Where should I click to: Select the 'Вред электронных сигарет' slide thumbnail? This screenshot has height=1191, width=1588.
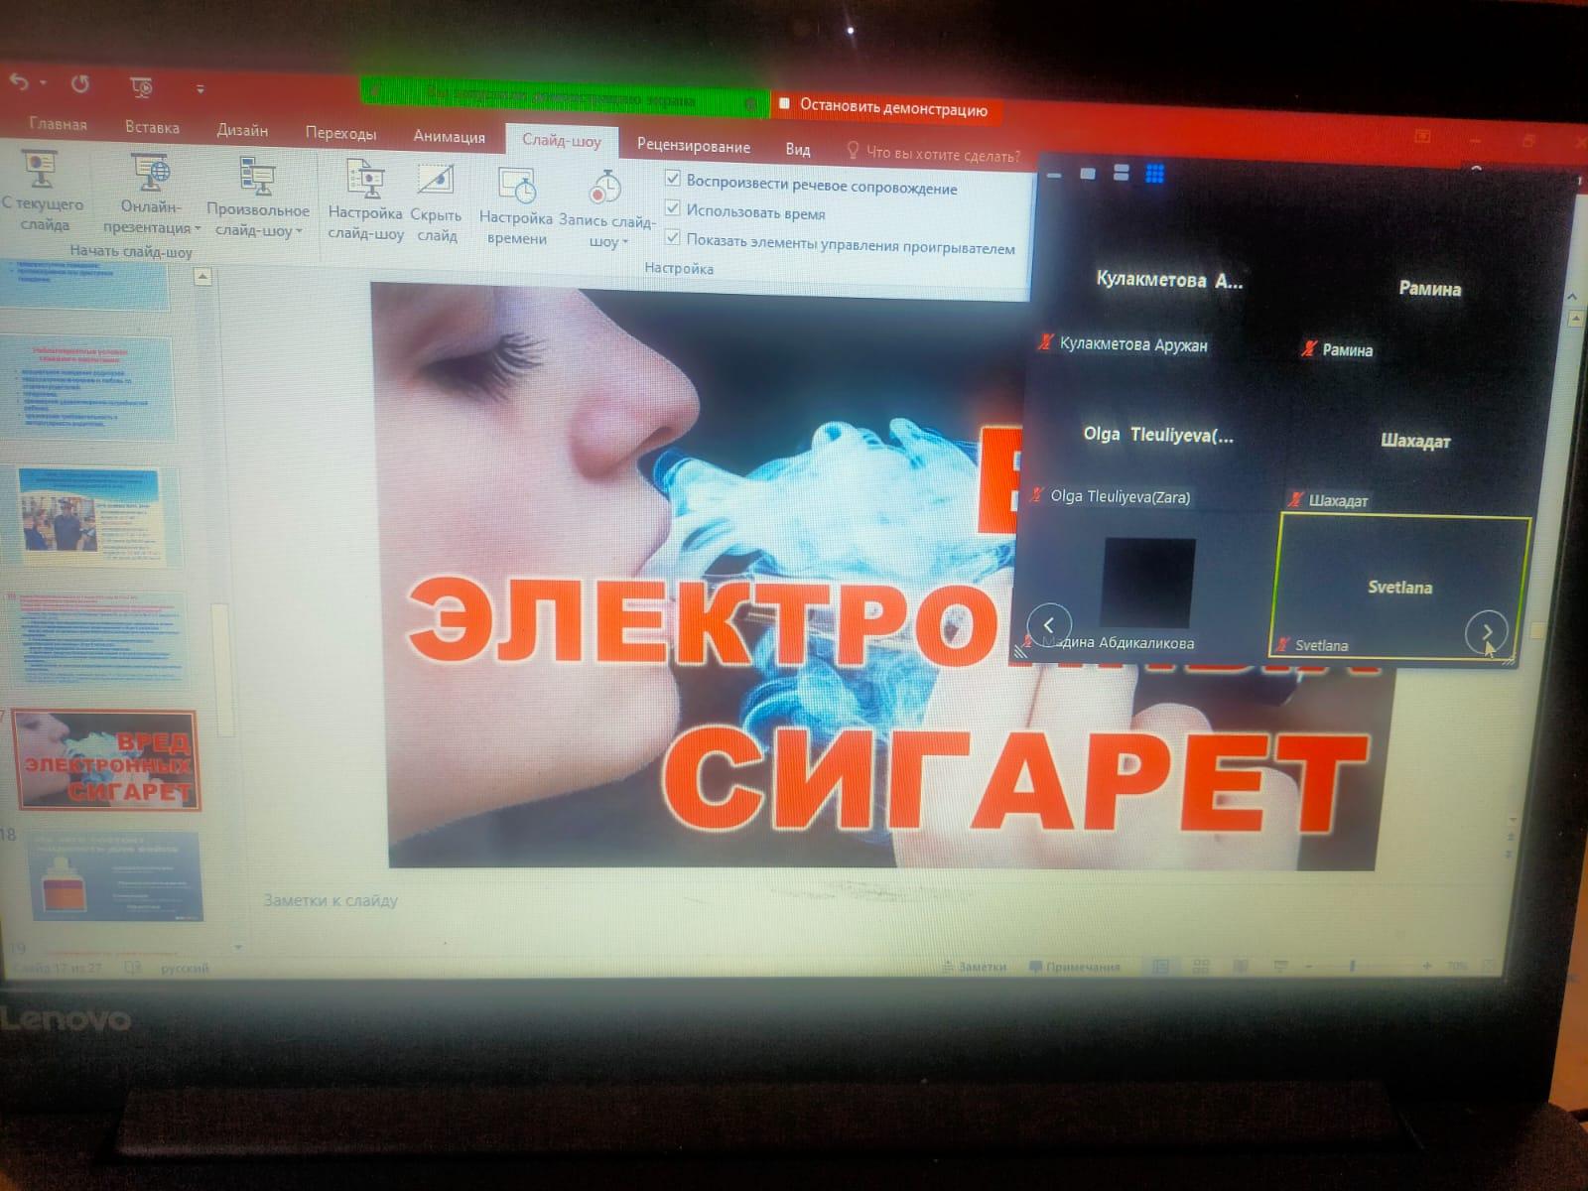105,760
